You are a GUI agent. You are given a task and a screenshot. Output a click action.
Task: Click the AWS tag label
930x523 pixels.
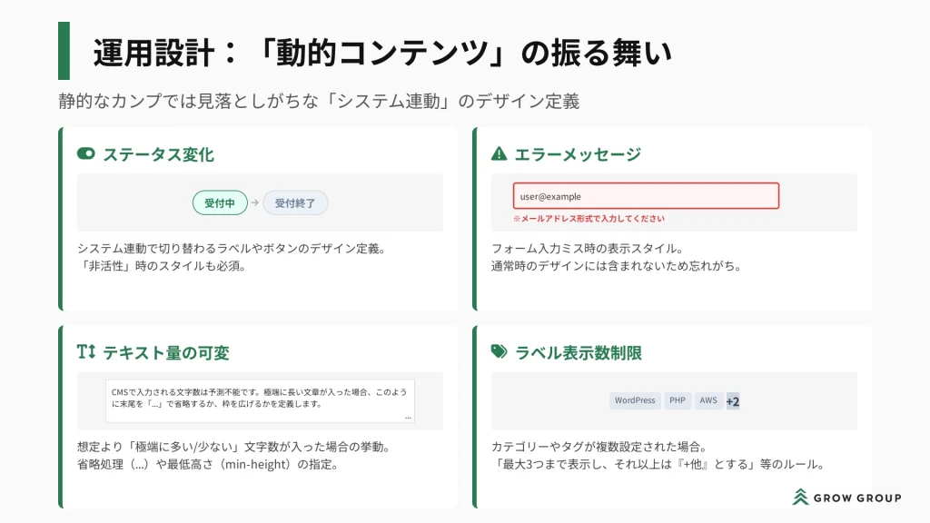tap(708, 400)
